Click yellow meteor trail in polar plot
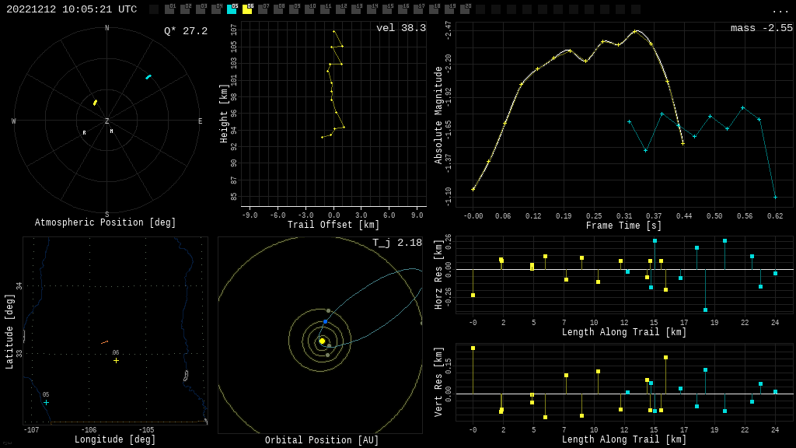This screenshot has width=796, height=448. click(95, 103)
